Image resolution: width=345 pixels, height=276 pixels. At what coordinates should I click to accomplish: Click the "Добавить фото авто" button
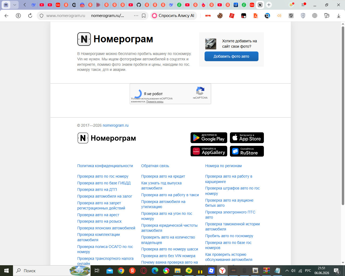point(232,56)
